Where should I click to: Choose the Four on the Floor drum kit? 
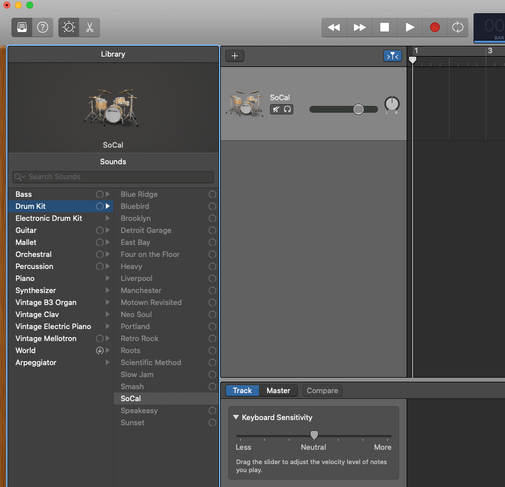point(166,254)
